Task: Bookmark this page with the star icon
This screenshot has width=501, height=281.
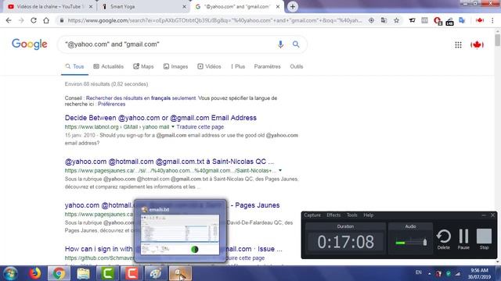Action: (397, 20)
